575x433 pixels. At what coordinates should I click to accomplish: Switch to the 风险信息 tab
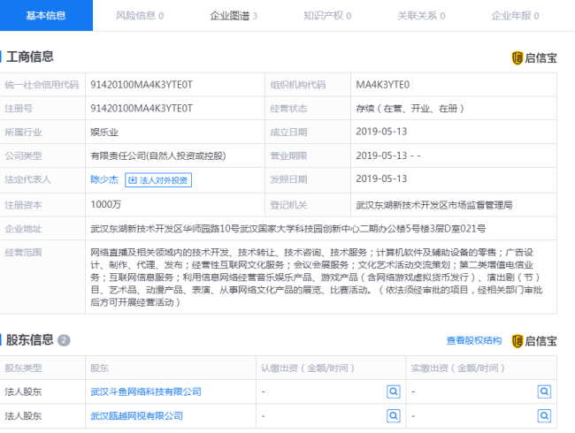click(x=140, y=16)
